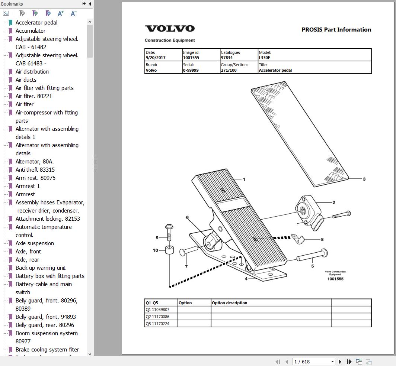
Task: Select the Axle, front bookmark
Action: 28,252
